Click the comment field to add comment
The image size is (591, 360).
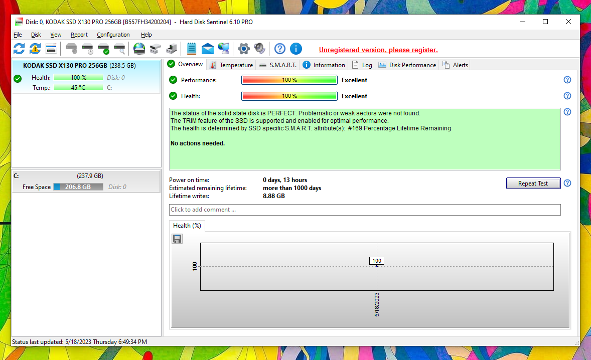(x=364, y=210)
